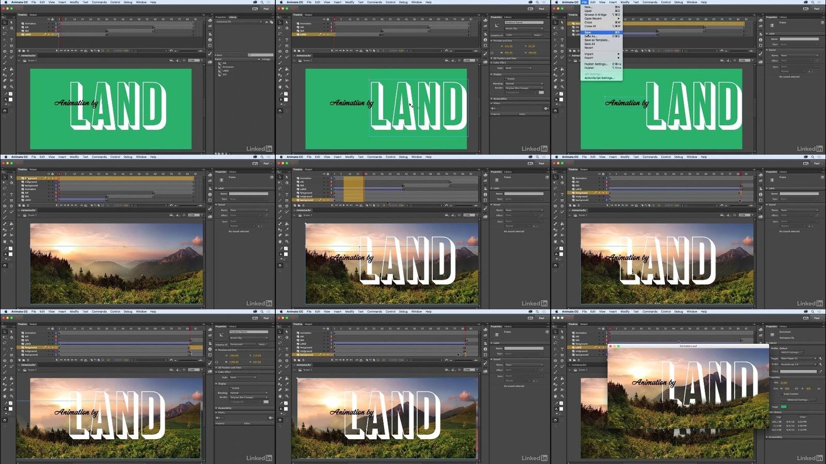Click Target wrench icon in Animation.swf preview frame

(x=820, y=358)
